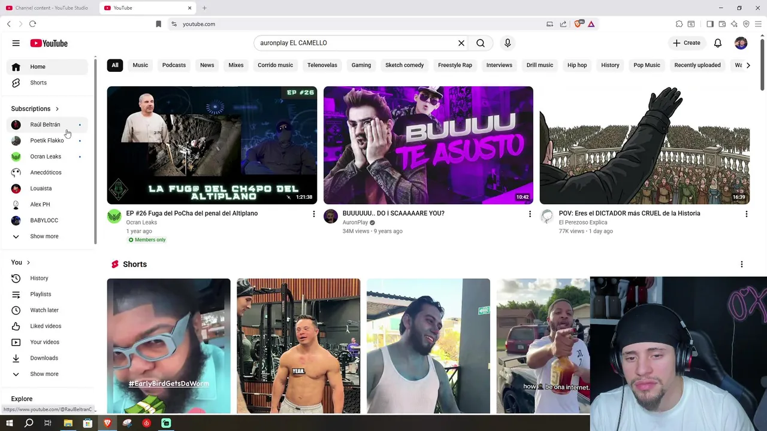This screenshot has width=767, height=431.
Task: Expand Show more under You section
Action: pyautogui.click(x=48, y=374)
